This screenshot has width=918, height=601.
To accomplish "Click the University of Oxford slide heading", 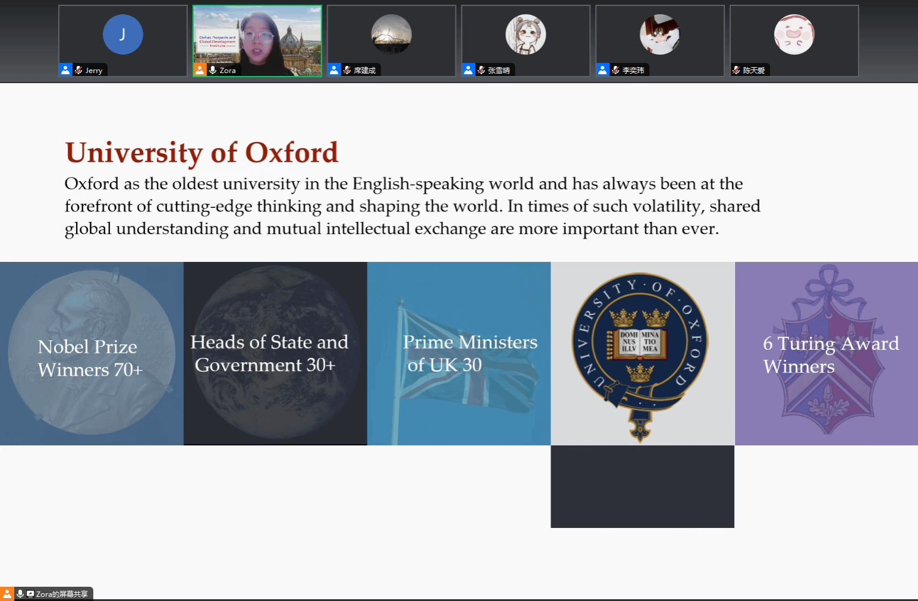I will click(202, 153).
